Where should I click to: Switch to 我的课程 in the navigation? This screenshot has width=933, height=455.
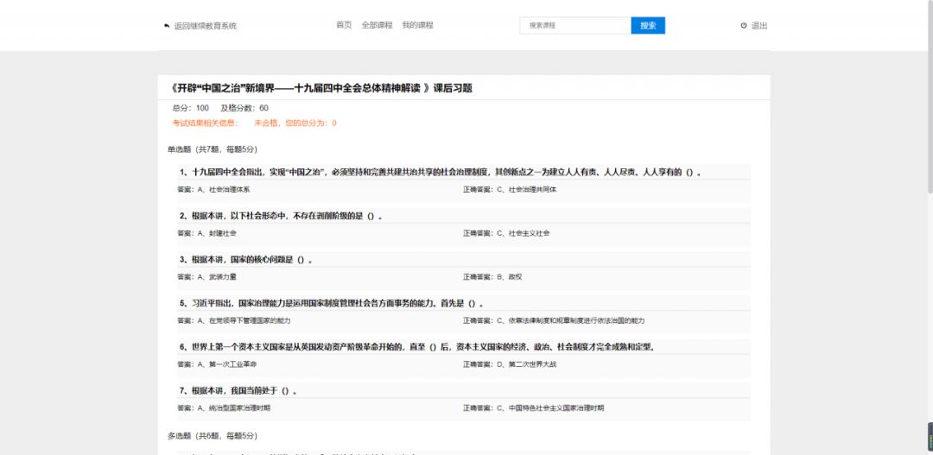(x=417, y=25)
